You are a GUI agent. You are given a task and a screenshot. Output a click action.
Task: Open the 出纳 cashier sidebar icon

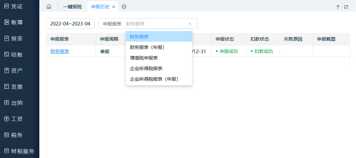pos(7,103)
